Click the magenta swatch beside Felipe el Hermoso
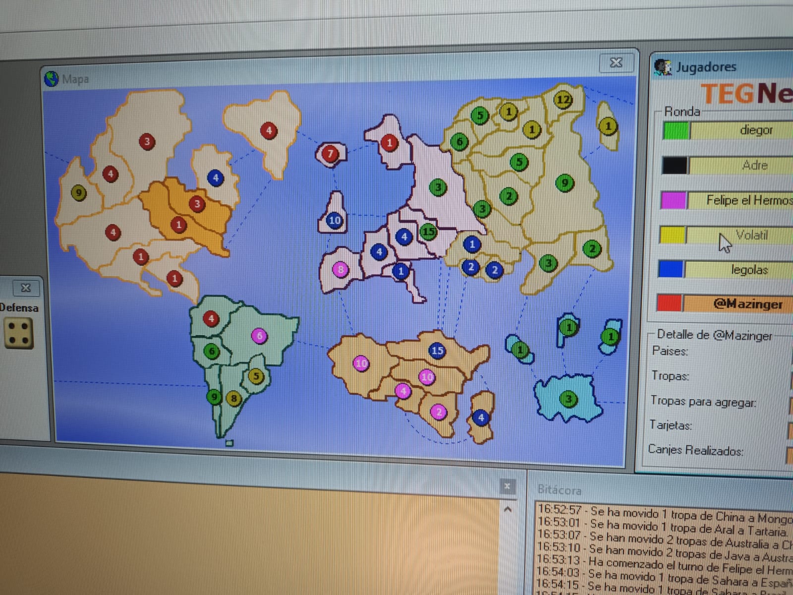 [x=673, y=200]
